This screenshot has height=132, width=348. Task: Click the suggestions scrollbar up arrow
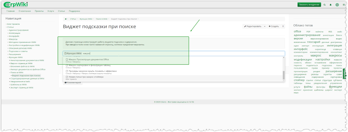[x=283, y=57]
